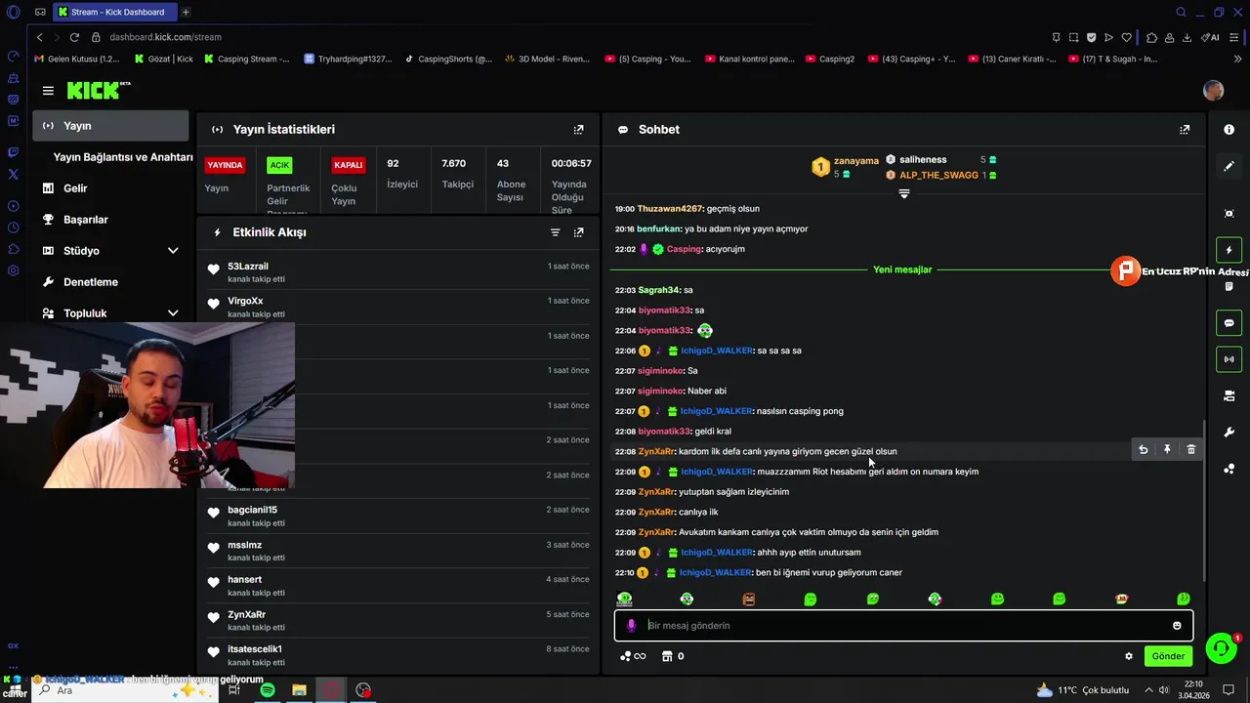Pop out the Yayın İstatistikleri panel
The image size is (1250, 703).
(x=578, y=129)
